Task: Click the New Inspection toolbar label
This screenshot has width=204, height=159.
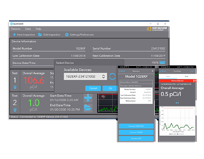Action: (26, 35)
